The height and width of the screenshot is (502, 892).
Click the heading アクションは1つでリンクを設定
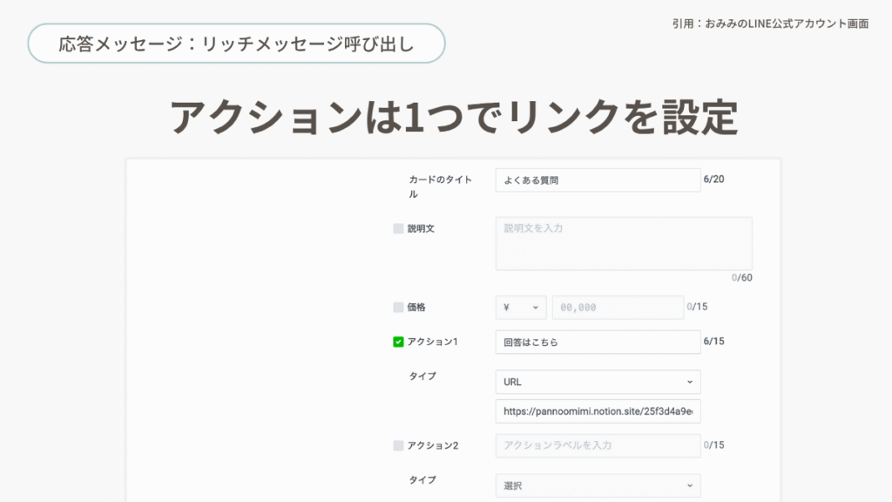tap(454, 117)
